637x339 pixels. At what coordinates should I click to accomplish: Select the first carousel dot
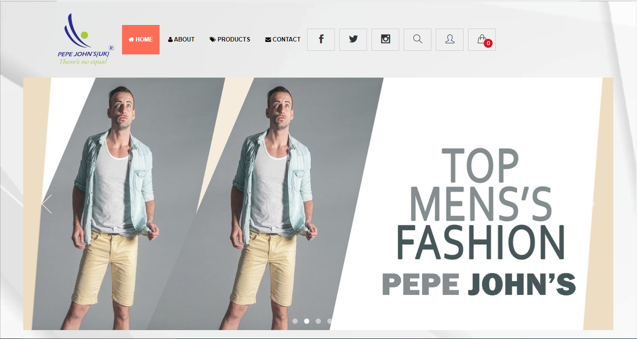pos(295,321)
